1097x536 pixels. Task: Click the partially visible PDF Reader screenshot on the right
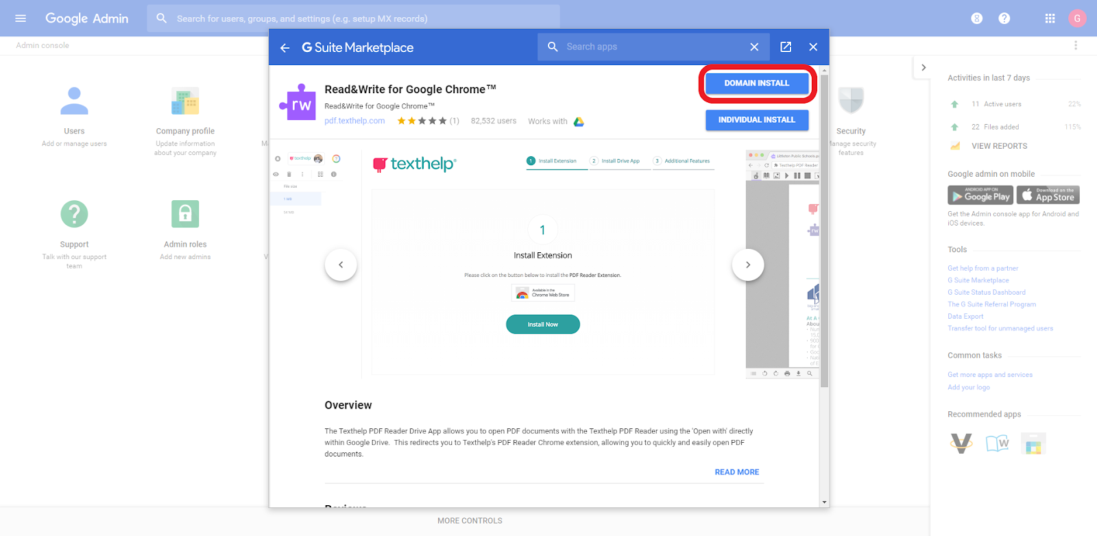point(782,263)
